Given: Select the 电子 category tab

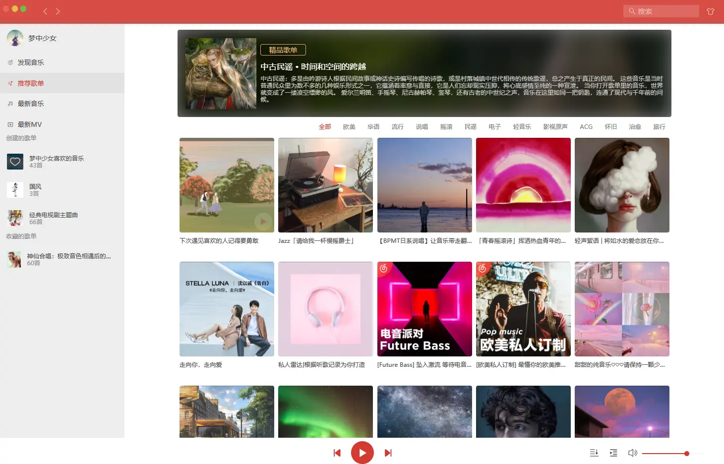Looking at the screenshot, I should 495,127.
